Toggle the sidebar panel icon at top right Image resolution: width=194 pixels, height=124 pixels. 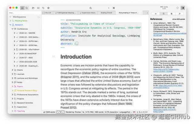coord(183,8)
